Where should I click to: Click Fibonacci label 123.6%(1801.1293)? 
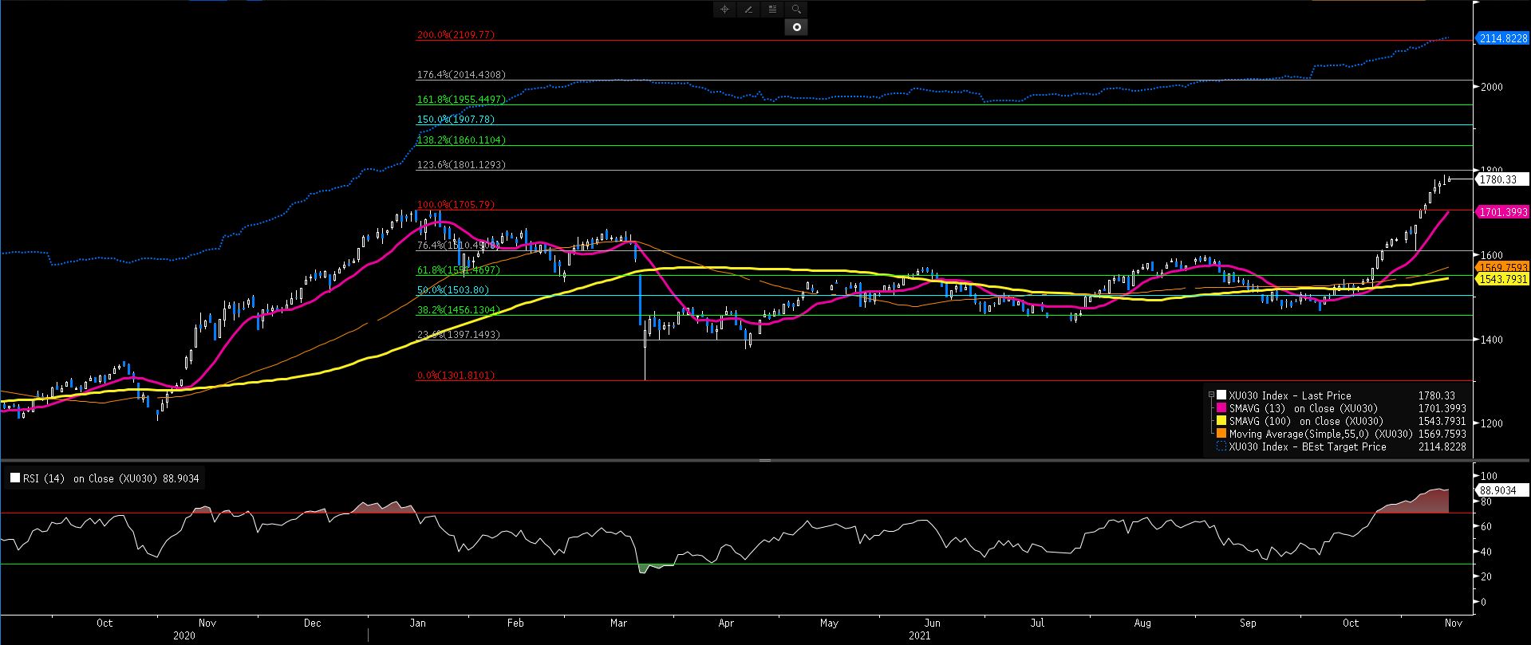click(461, 165)
